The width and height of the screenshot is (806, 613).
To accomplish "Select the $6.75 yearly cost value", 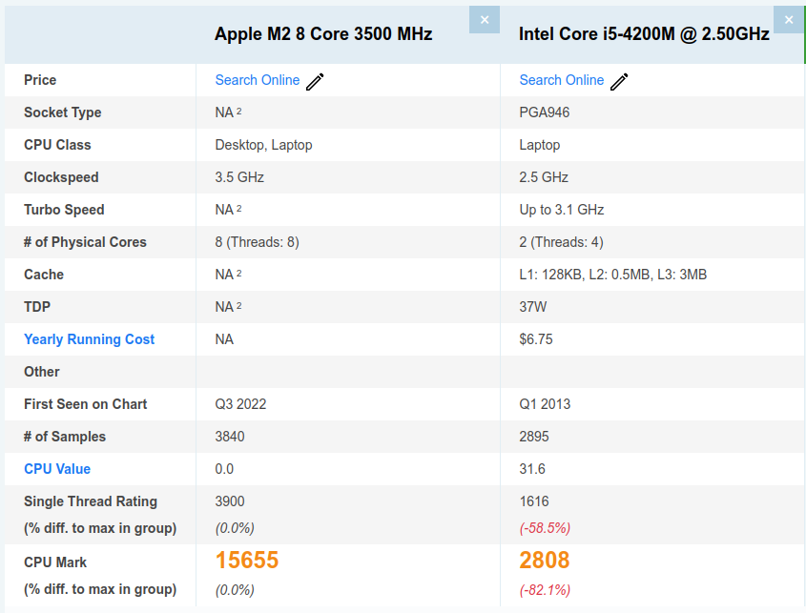I will click(x=536, y=339).
